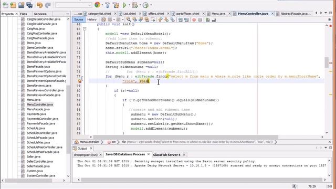The width and height of the screenshot is (336, 189).
Task: Click the New Project toolbar icon
Action: tap(13, 5)
